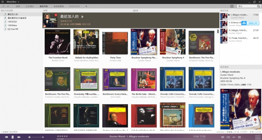This screenshot has width=262, height=140.
Task: Click the panel layout grid icon
Action: pos(232,6)
